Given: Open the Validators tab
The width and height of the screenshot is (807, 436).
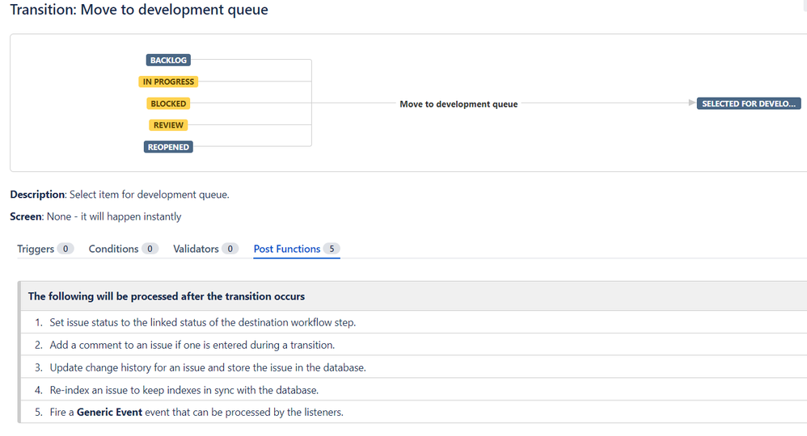Looking at the screenshot, I should click(x=205, y=249).
